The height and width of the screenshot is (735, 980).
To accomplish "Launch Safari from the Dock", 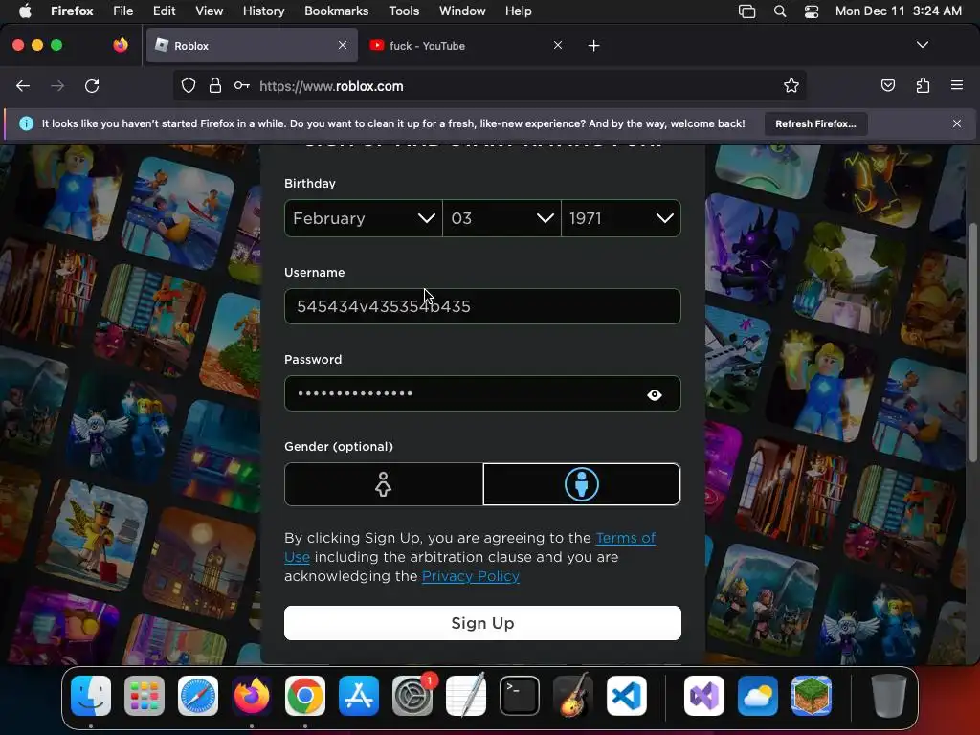I will point(198,696).
